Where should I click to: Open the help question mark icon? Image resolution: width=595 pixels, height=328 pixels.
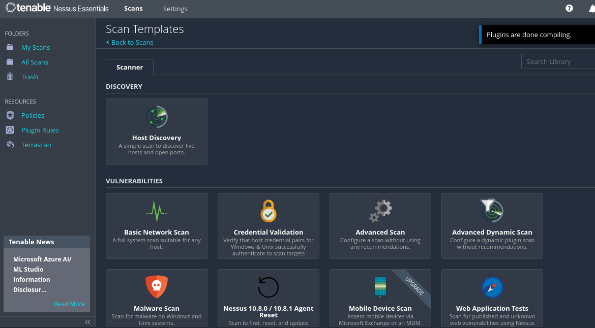point(569,8)
